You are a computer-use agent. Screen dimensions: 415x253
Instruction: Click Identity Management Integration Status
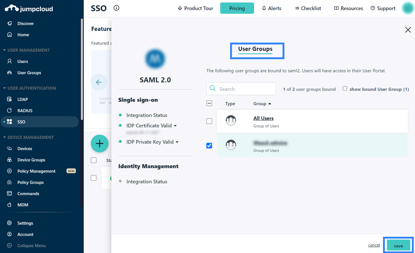(x=147, y=182)
